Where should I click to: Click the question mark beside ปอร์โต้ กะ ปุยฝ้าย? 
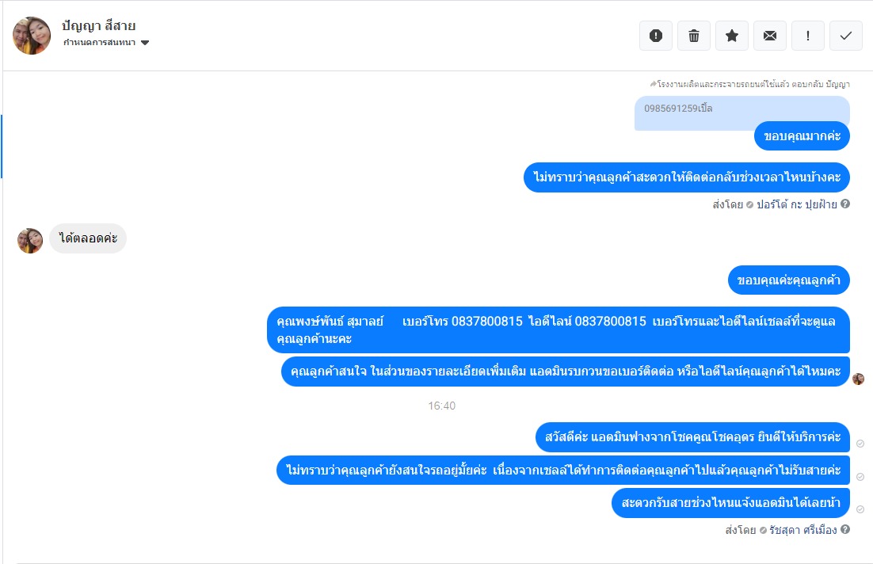coord(845,204)
